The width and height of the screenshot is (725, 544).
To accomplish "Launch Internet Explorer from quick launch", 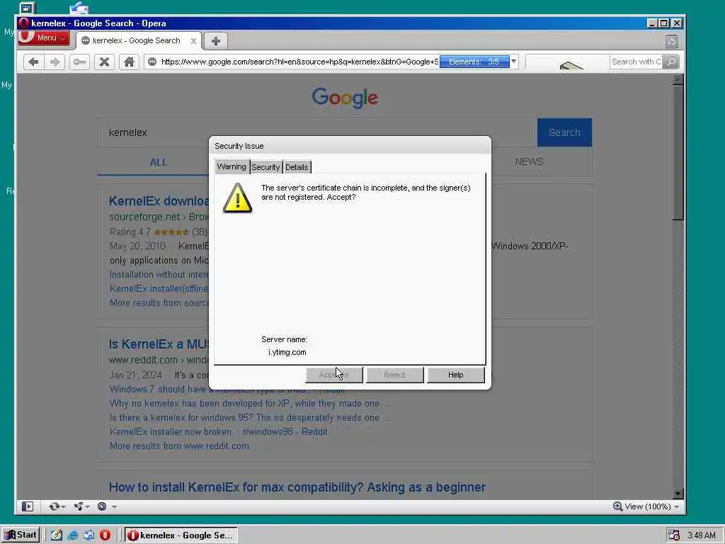I will 73,535.
